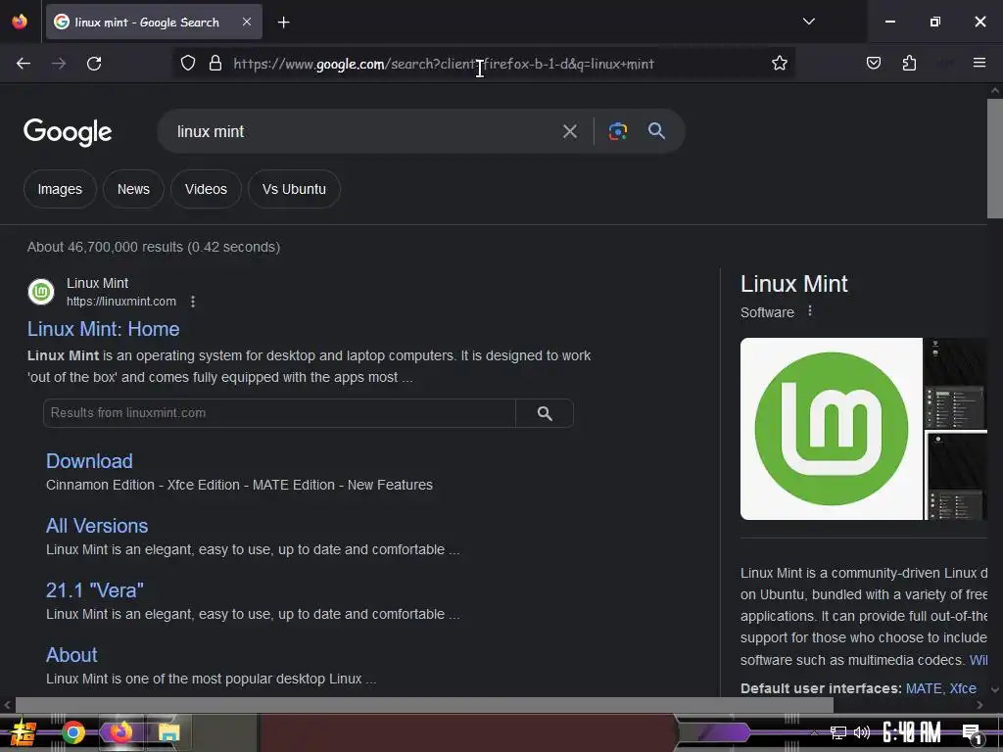Click the vertical scrollbar thumb
Viewport: 1003px width, 752px height.
pyautogui.click(x=995, y=158)
